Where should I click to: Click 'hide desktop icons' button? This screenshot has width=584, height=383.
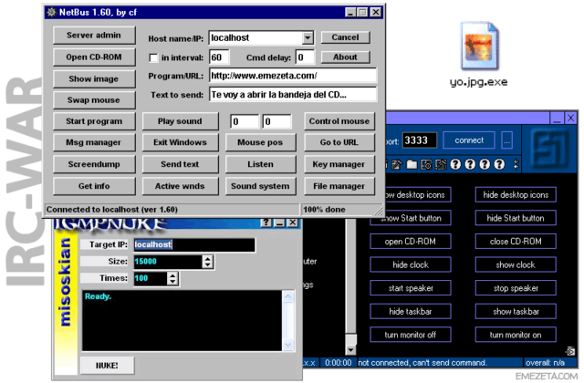pos(516,194)
